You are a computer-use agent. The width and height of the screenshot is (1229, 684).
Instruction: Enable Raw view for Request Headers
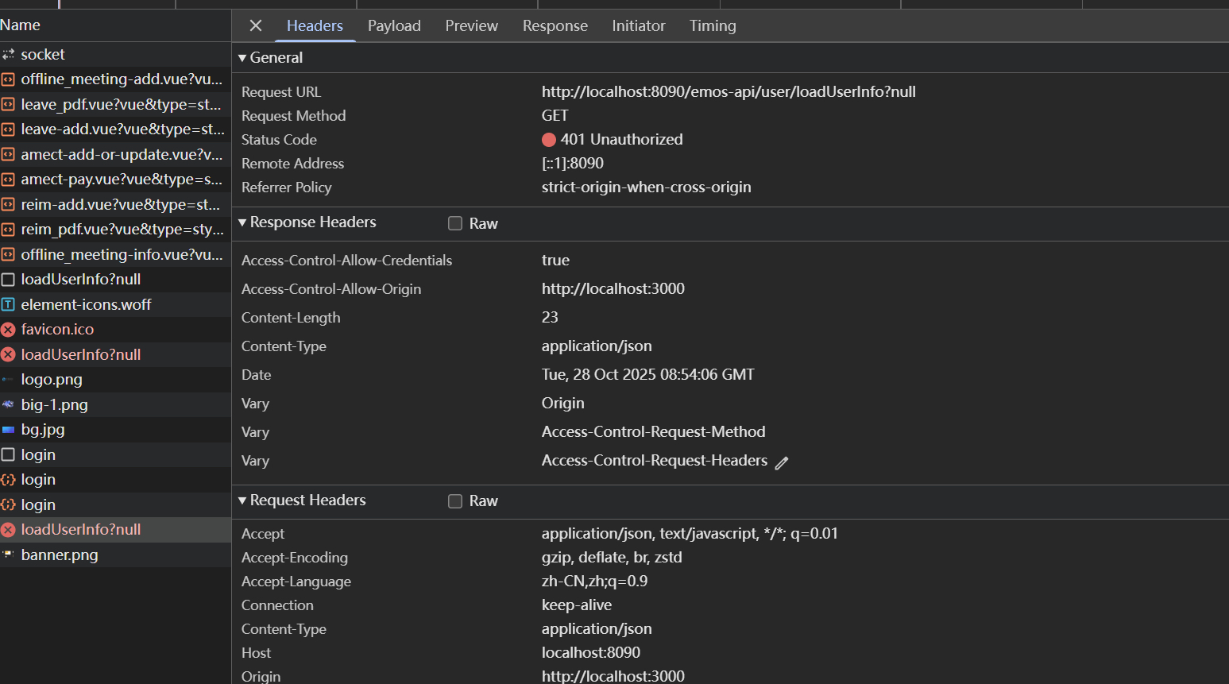pos(455,501)
